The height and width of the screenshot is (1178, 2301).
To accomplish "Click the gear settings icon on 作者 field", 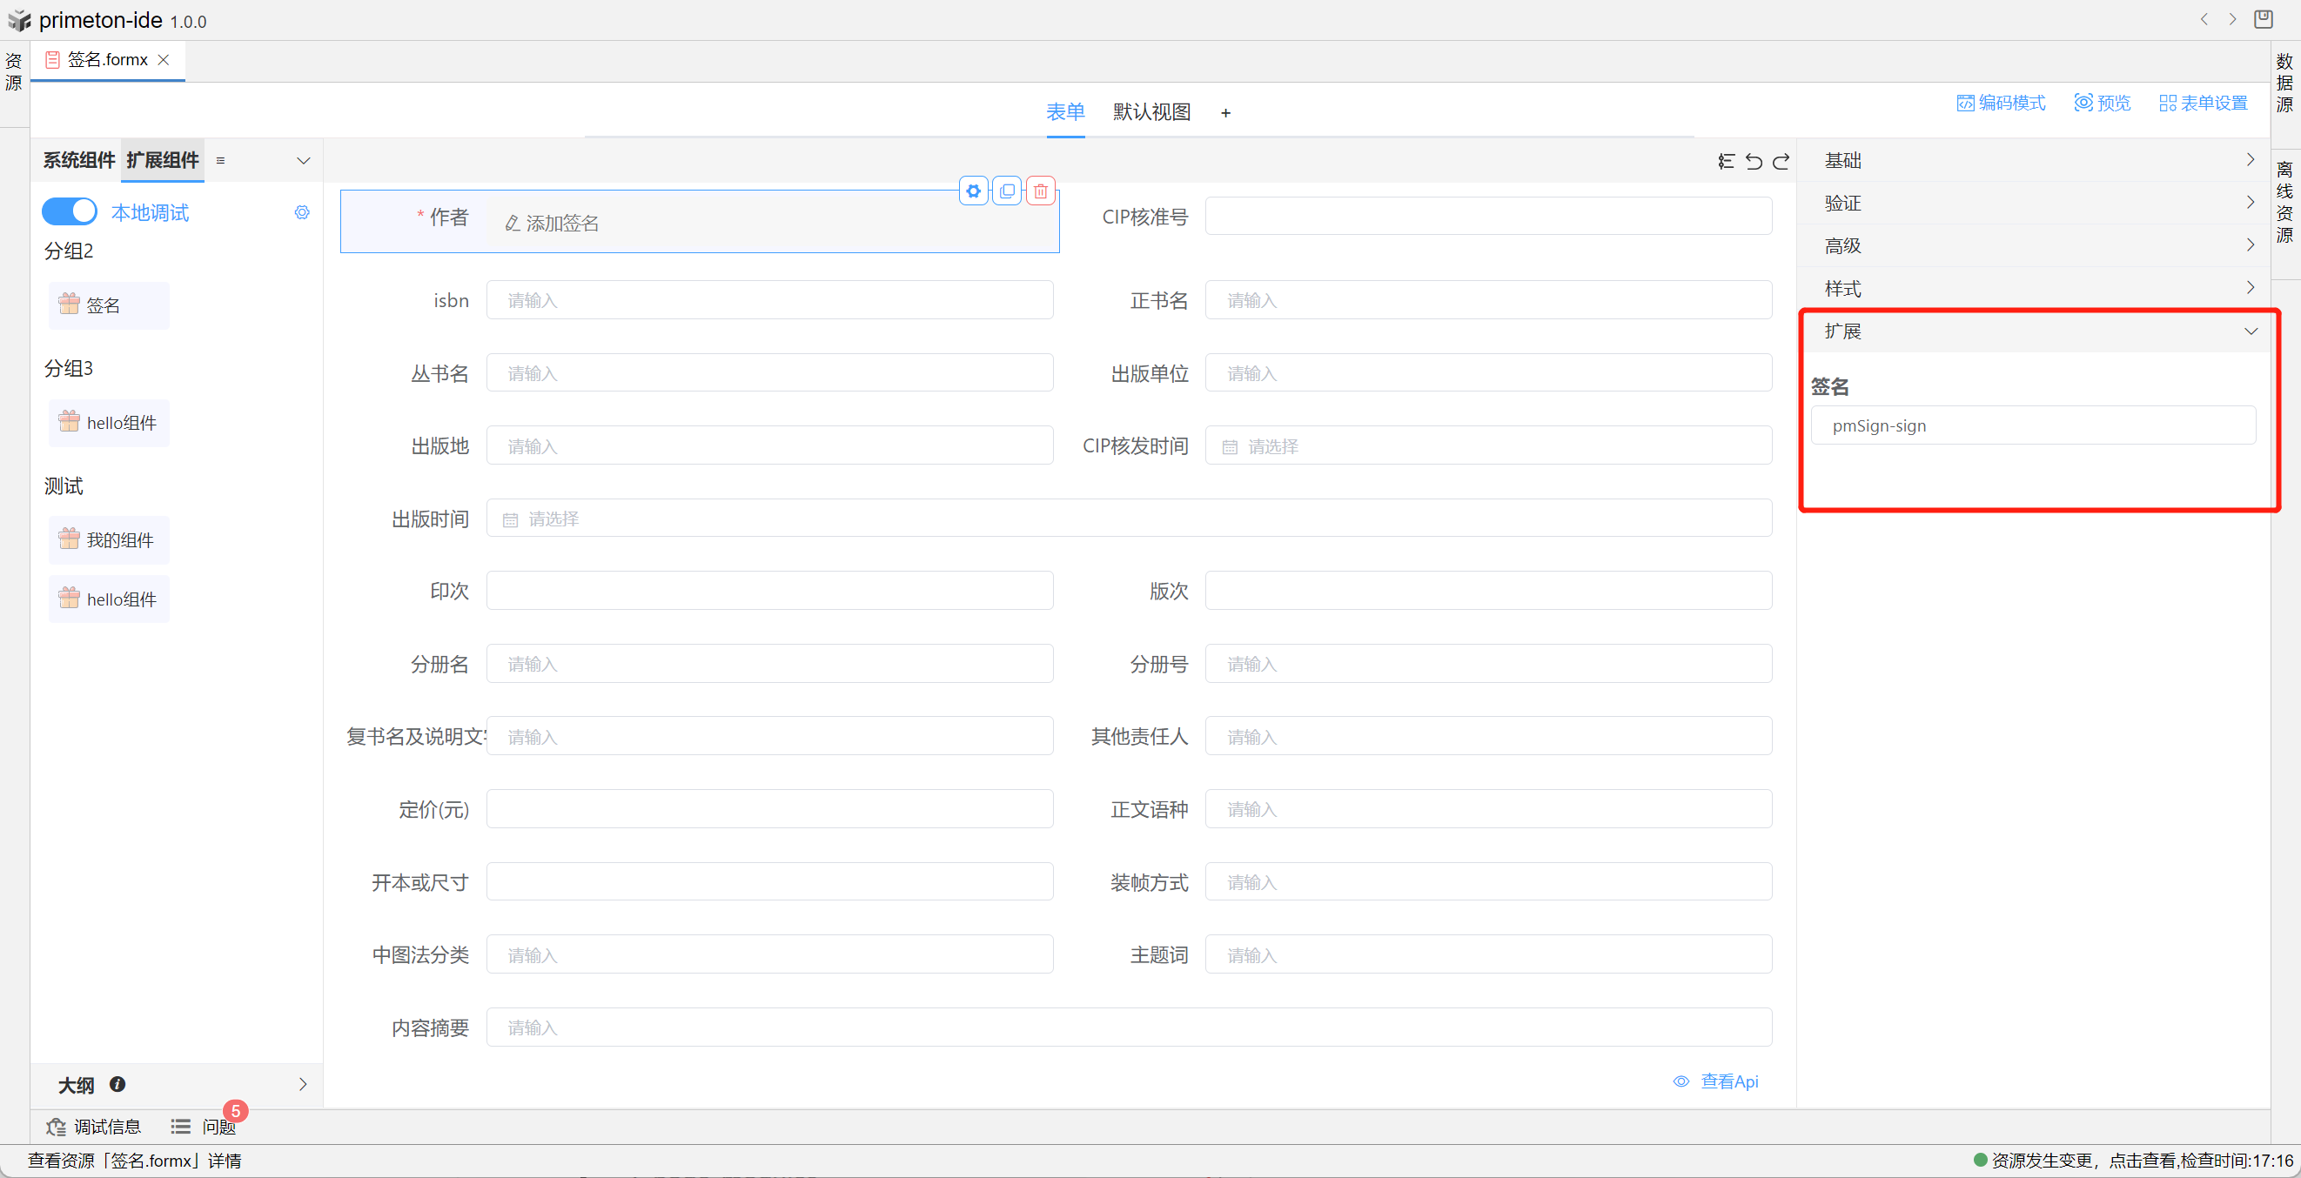I will 974,191.
